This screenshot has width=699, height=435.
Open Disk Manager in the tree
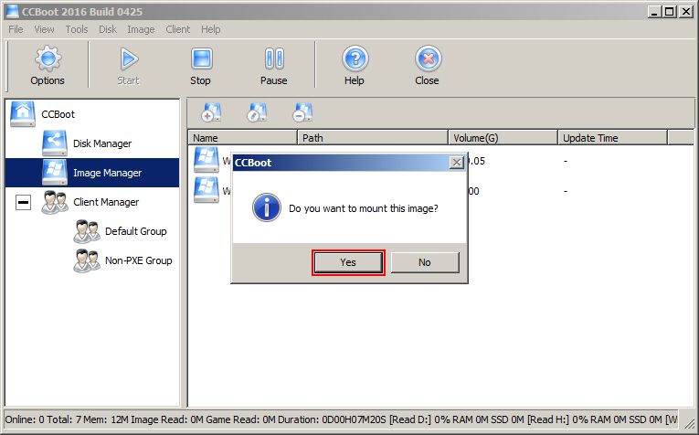[102, 143]
